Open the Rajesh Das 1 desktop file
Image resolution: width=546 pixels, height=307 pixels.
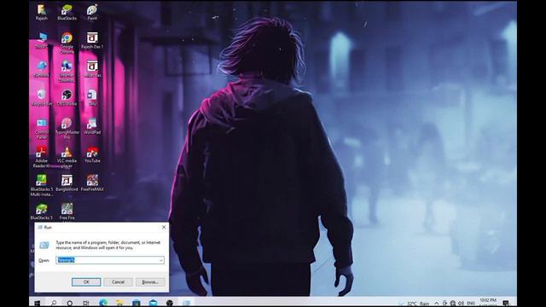pyautogui.click(x=92, y=40)
